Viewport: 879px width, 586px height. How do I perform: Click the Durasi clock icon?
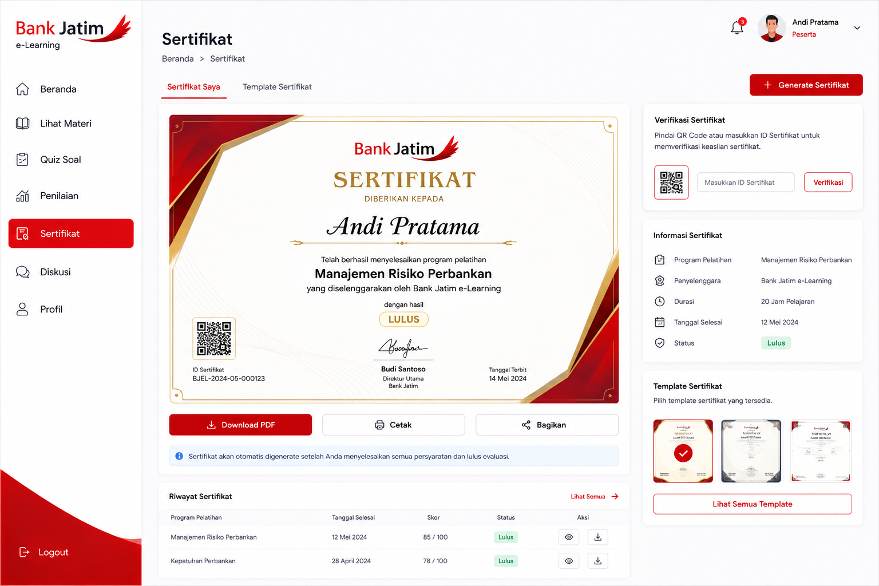pyautogui.click(x=660, y=302)
